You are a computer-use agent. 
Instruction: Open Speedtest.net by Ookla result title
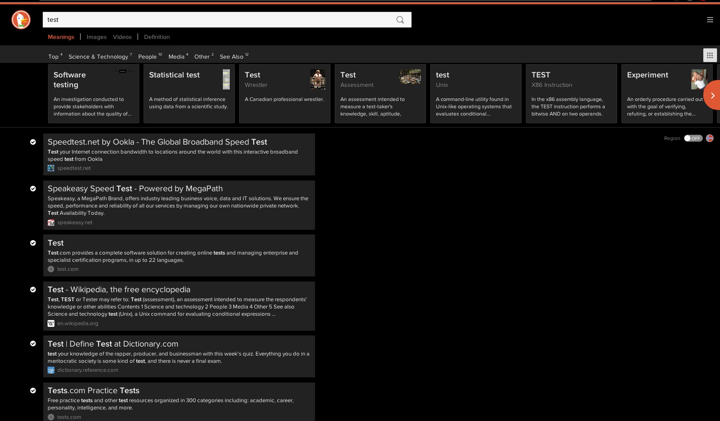[x=157, y=142]
